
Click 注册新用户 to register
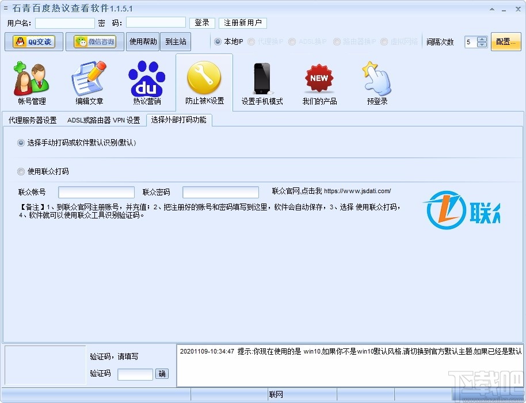[x=242, y=23]
